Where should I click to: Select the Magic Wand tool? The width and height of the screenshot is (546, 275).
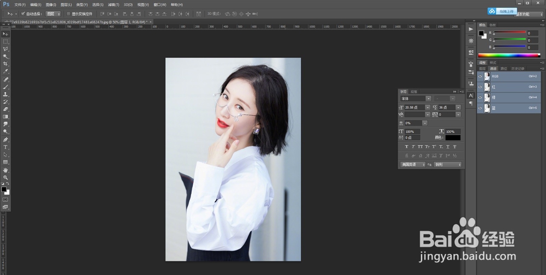point(5,56)
